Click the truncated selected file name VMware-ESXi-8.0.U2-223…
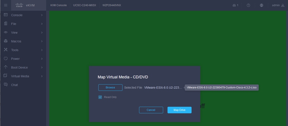The image size is (288, 126). pos(163,88)
